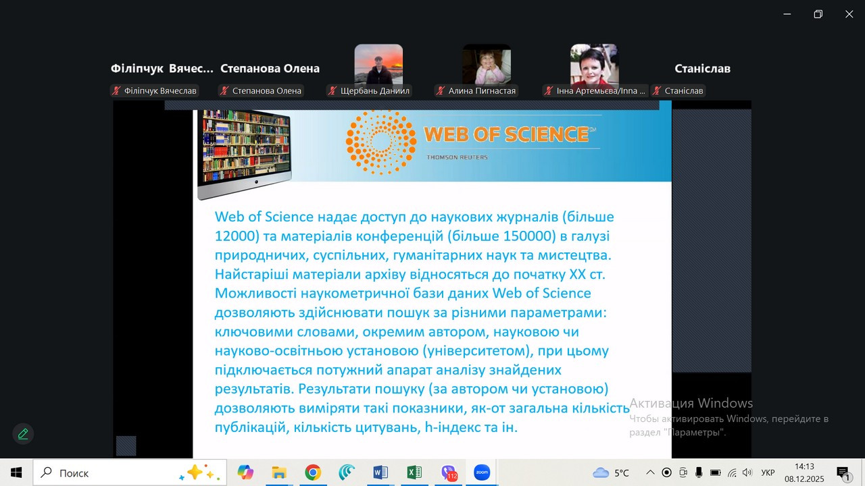Click the camera-in-use tray icon
The image size is (865, 486).
(x=683, y=473)
